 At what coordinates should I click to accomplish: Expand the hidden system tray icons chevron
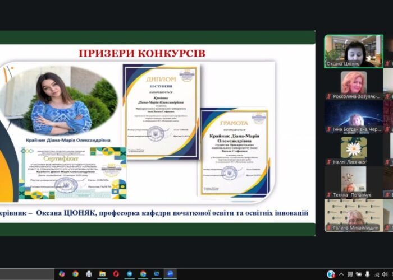(x=341, y=274)
